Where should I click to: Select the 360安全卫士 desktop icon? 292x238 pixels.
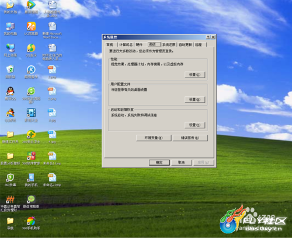31,135
